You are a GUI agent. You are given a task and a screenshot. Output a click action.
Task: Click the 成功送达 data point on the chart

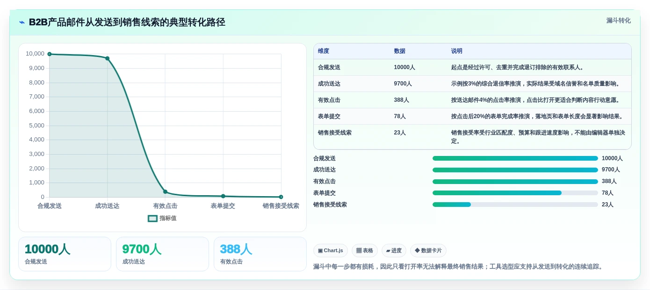tap(107, 58)
